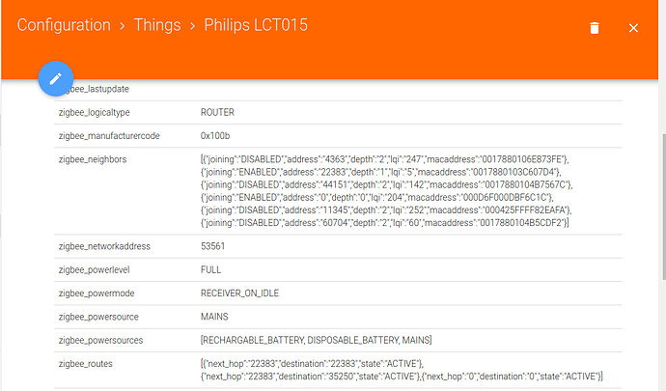The width and height of the screenshot is (666, 391).
Task: Select neighbor entry with address 44151
Action: point(386,184)
